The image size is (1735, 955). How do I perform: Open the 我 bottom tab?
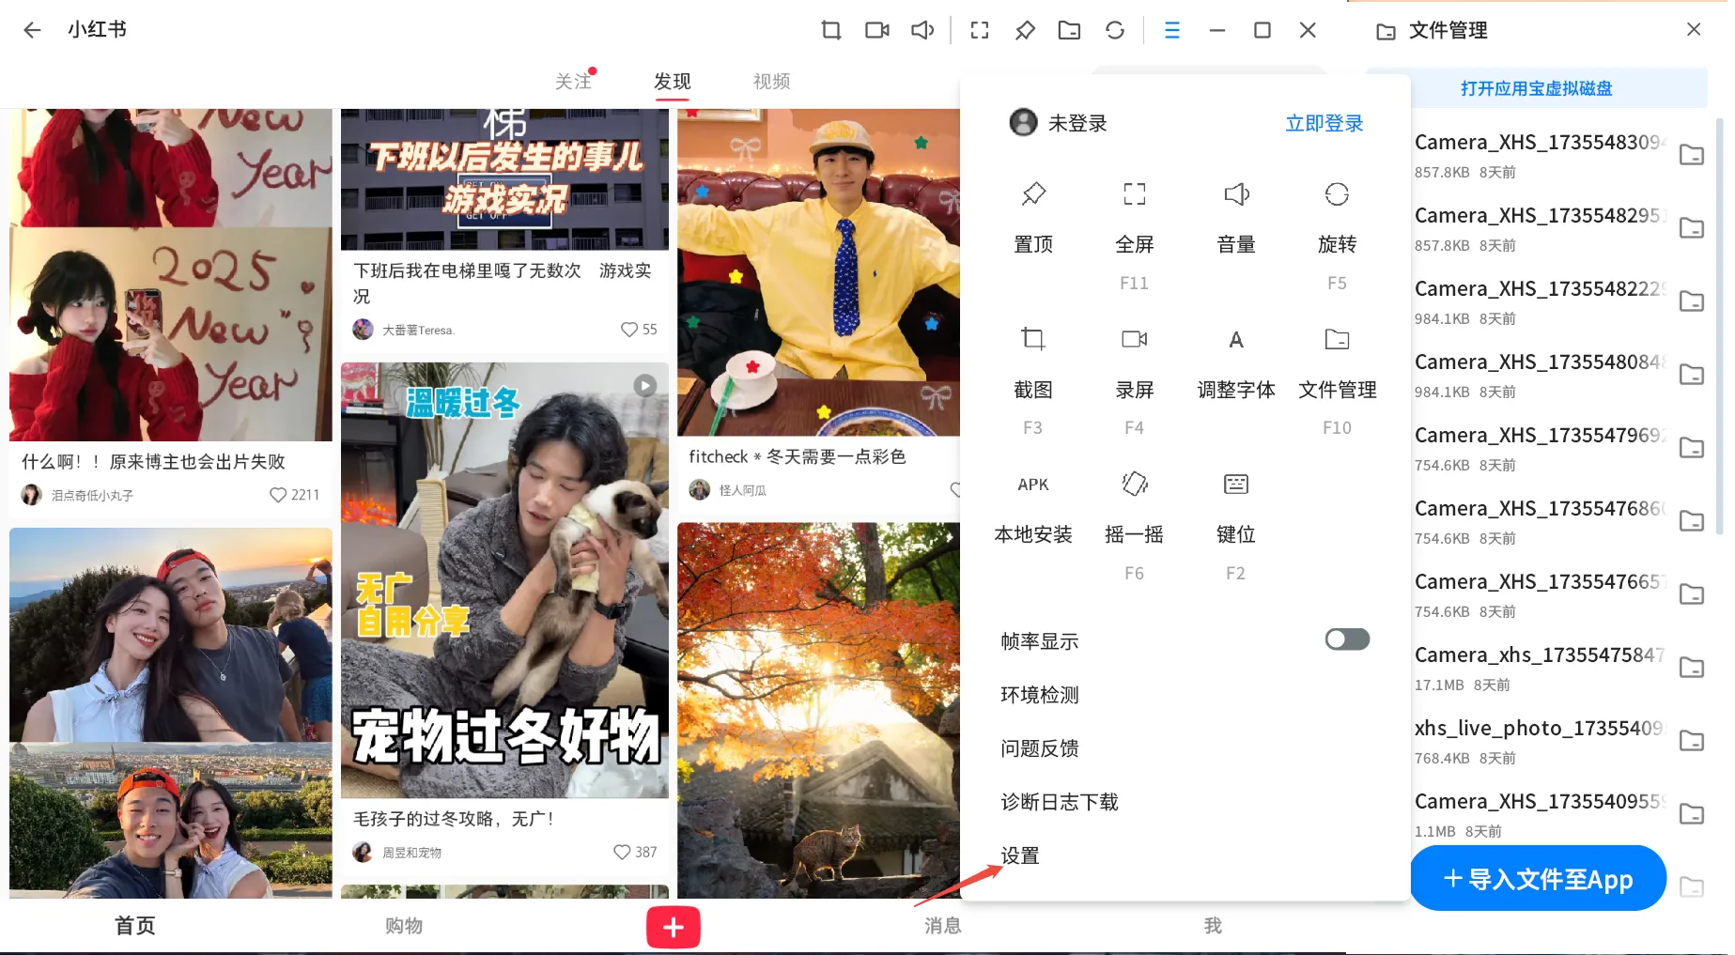tap(1213, 926)
